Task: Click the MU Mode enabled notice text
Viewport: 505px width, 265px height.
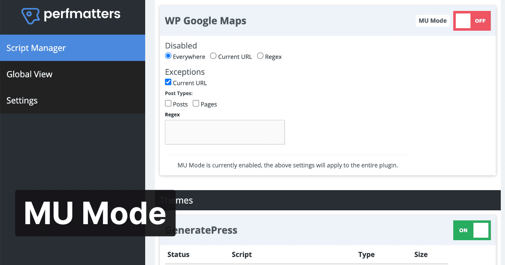Action: [288, 165]
